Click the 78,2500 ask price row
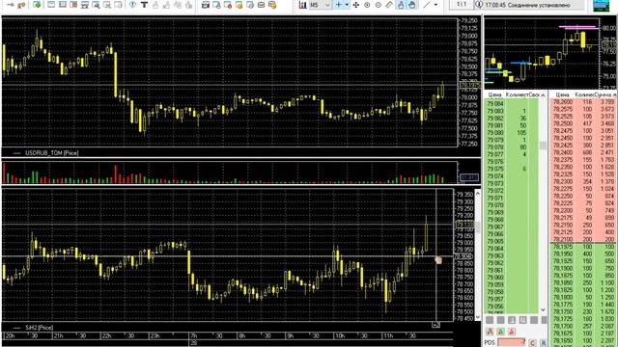 tap(583, 123)
